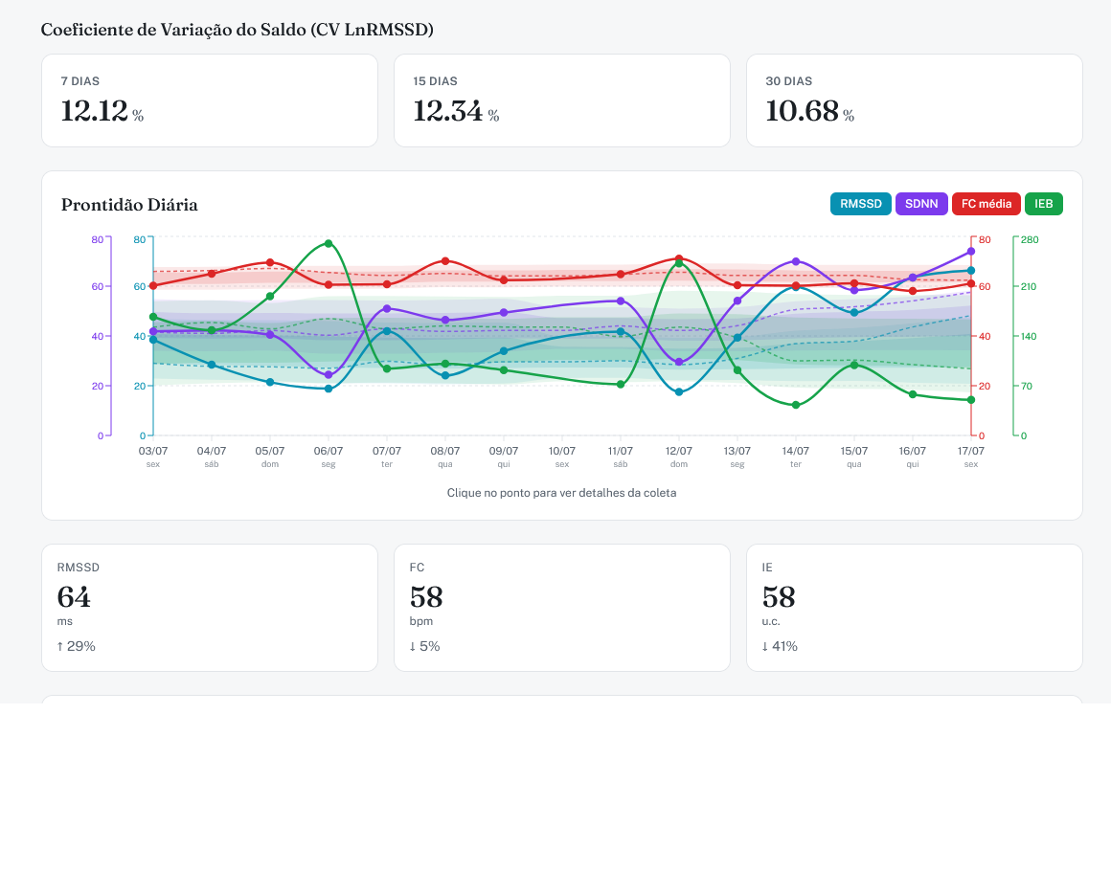Click the 280 tick on green IEB axis
This screenshot has height=892, width=1111.
pyautogui.click(x=1030, y=240)
